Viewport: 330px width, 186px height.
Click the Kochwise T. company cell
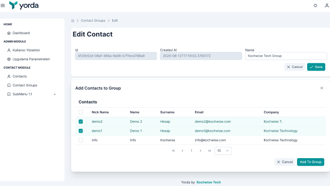(x=273, y=121)
